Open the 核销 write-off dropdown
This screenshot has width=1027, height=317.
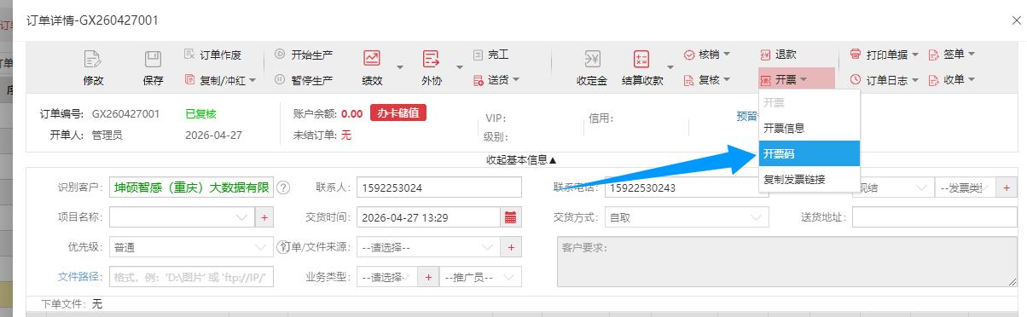pos(707,55)
